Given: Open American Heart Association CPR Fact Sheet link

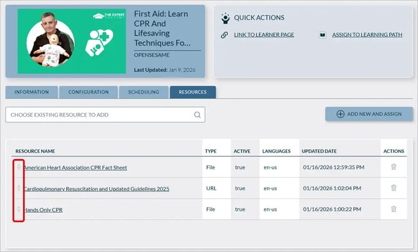Looking at the screenshot, I should [75, 168].
